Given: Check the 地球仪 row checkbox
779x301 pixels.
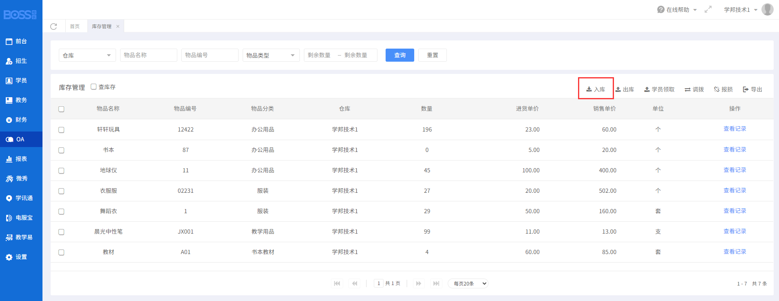Looking at the screenshot, I should pos(61,171).
